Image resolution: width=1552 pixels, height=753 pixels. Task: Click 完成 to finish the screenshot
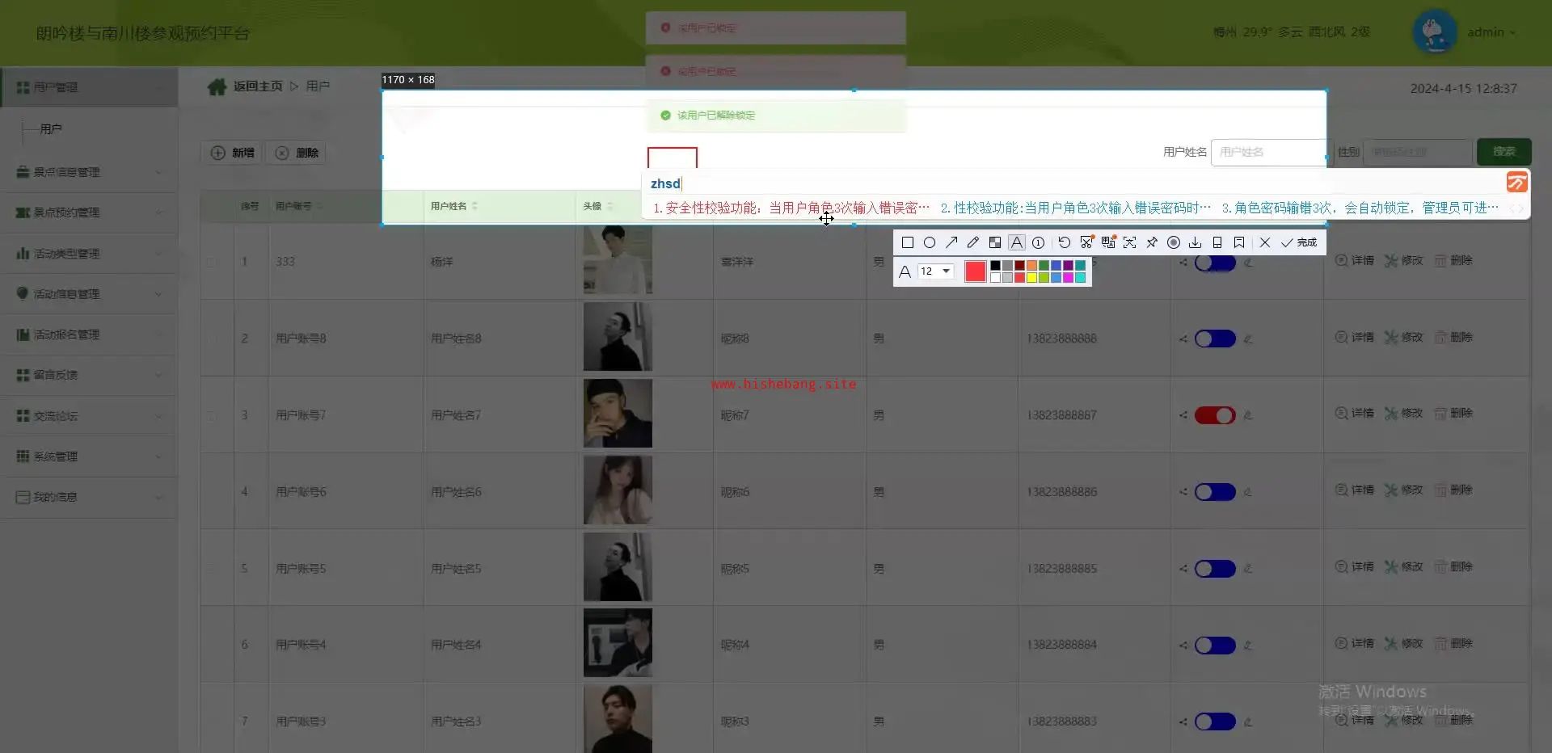[x=1299, y=242]
